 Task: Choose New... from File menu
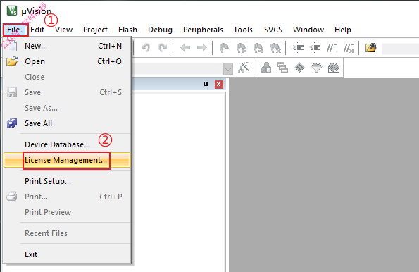click(67, 46)
